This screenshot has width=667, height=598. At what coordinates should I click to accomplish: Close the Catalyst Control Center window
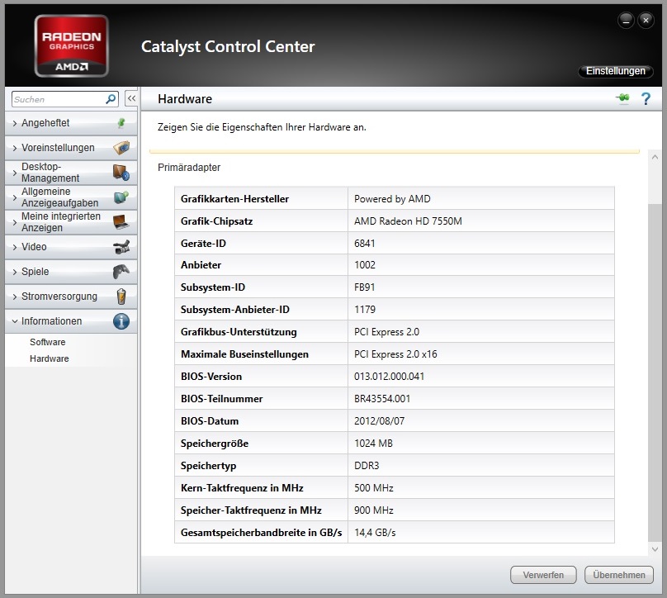coord(646,20)
